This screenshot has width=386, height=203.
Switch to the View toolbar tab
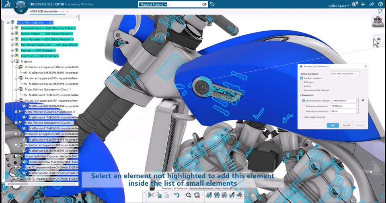pyautogui.click(x=218, y=189)
